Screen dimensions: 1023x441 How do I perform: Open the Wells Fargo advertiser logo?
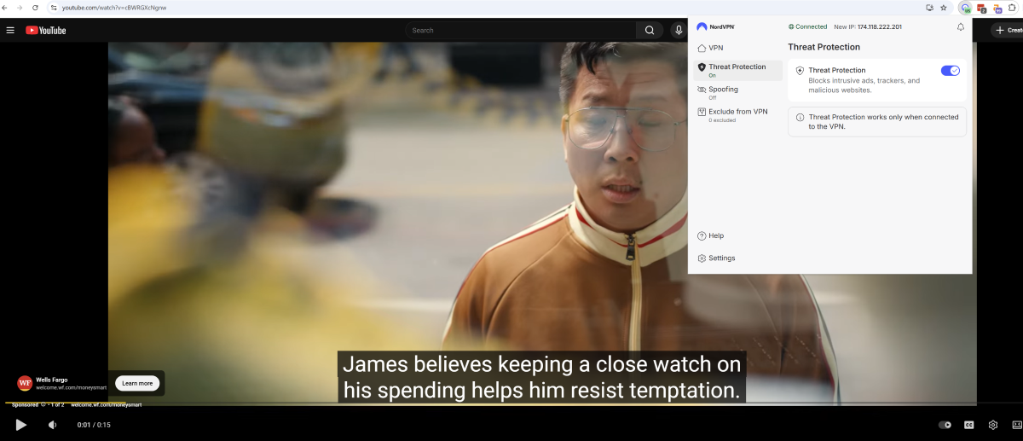tap(25, 383)
